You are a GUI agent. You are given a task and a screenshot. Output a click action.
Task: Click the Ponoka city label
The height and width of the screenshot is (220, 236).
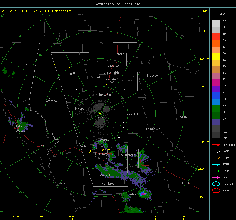[120, 54]
